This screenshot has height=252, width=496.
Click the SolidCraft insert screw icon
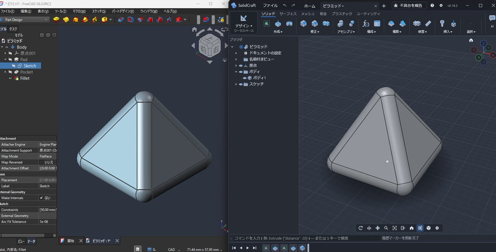[x=442, y=24]
